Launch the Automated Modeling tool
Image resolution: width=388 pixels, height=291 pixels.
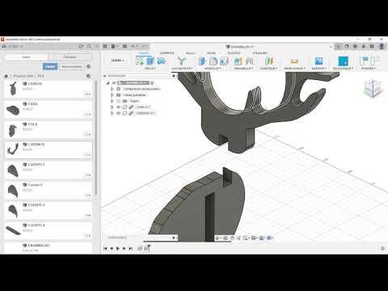[182, 61]
